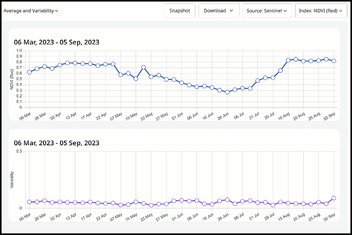Screen dimensions: 352x235
Task: Open the Source: Sentinel selector
Action: (267, 10)
